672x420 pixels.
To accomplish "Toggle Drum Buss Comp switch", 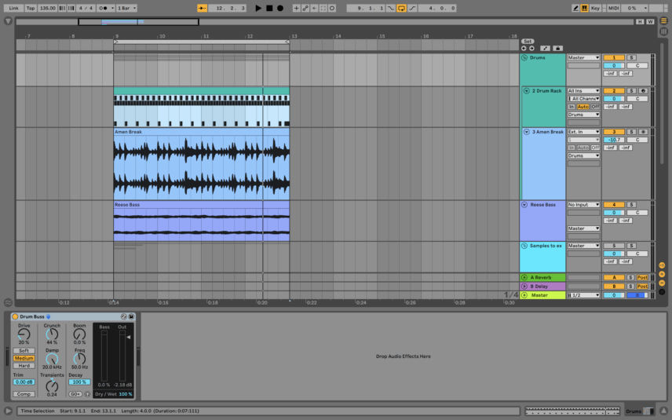I will click(24, 394).
